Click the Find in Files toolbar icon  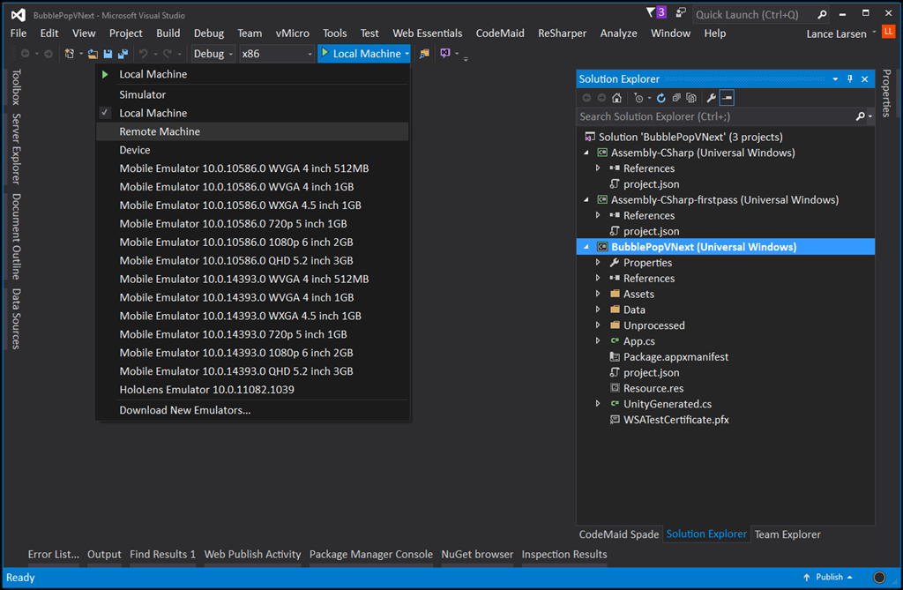pos(424,54)
